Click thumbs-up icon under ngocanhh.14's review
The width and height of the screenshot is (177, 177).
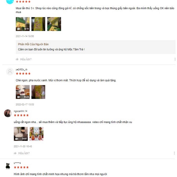pyautogui.click(x=15, y=153)
